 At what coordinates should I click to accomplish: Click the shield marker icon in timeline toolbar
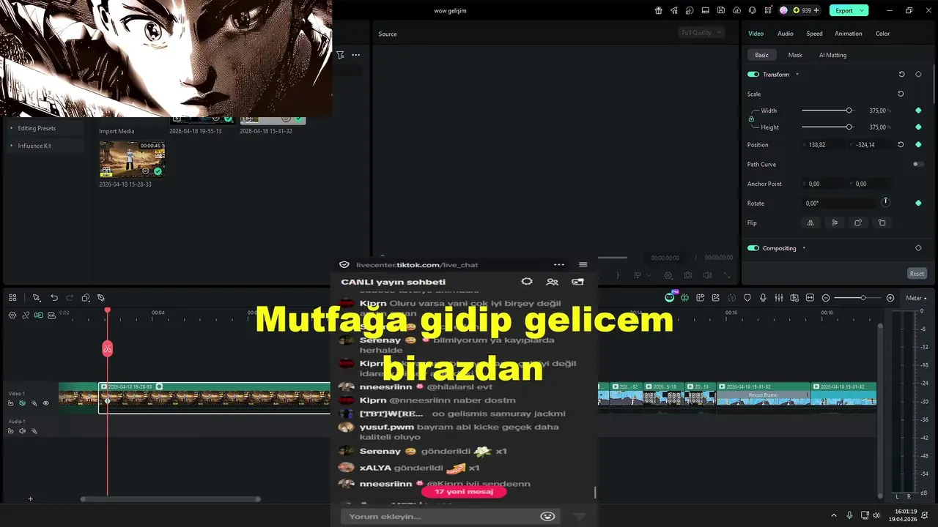click(747, 298)
